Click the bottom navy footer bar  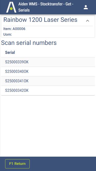click(x=48, y=164)
